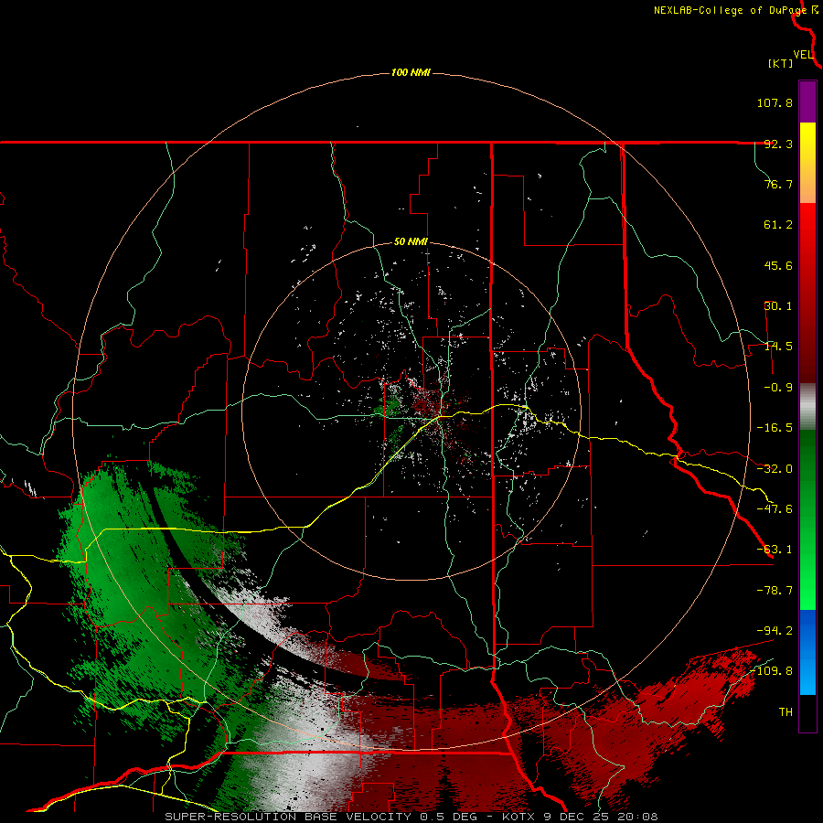Click the 76.7 velocity scale value

(778, 184)
